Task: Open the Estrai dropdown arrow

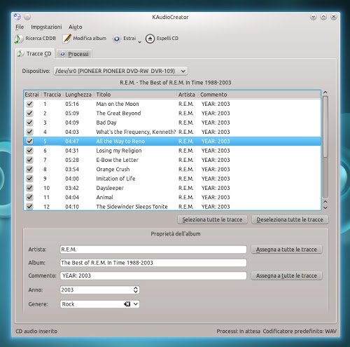Action: 139,42
